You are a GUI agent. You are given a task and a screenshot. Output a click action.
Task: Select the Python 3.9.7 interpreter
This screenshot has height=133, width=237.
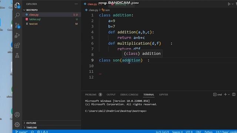226,132
